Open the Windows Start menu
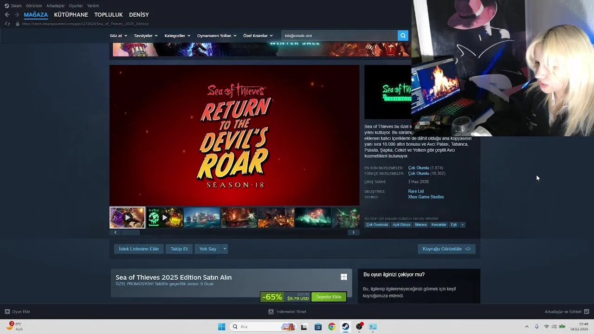This screenshot has width=594, height=334. 221,327
